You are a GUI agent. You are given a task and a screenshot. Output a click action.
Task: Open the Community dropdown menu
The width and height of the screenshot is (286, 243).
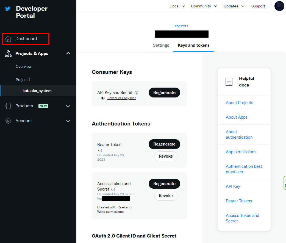click(204, 6)
